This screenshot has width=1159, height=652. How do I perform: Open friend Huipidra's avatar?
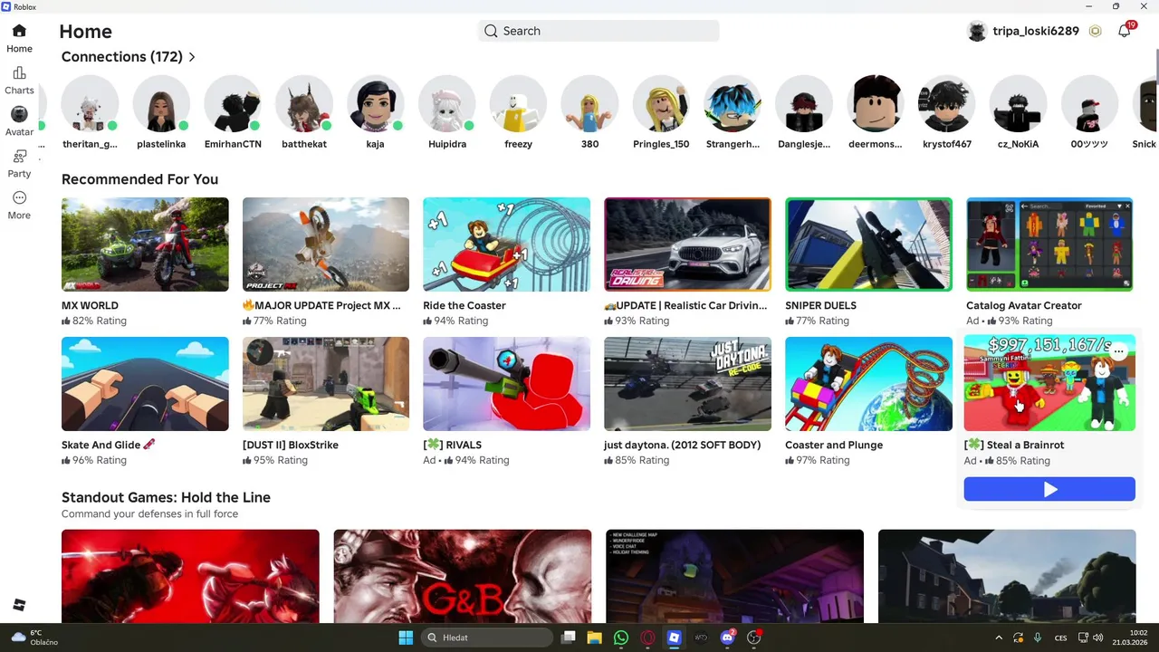(446, 104)
